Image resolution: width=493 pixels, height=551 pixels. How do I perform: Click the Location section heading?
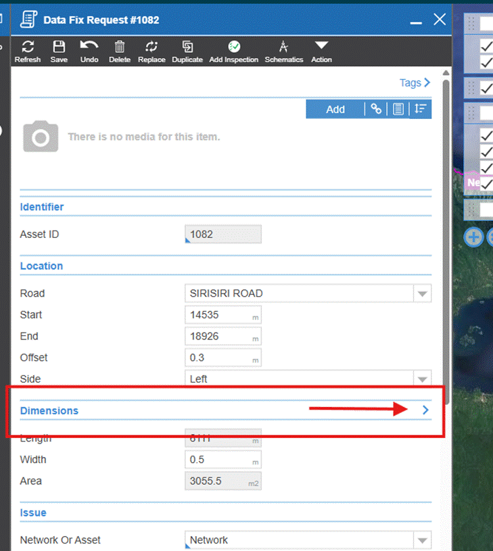(x=41, y=266)
